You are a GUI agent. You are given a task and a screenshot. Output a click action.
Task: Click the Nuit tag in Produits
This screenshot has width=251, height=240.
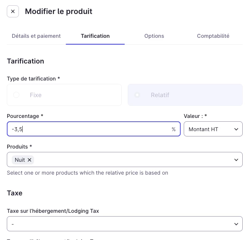pyautogui.click(x=20, y=160)
